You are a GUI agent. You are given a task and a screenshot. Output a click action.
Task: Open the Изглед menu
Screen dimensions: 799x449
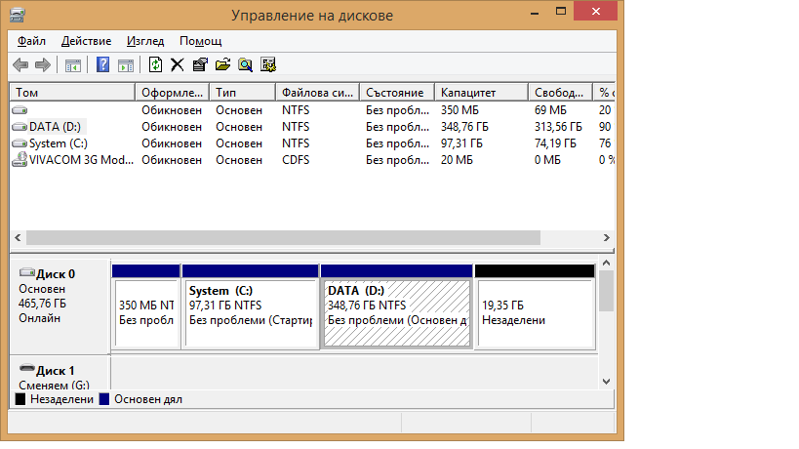(x=145, y=41)
